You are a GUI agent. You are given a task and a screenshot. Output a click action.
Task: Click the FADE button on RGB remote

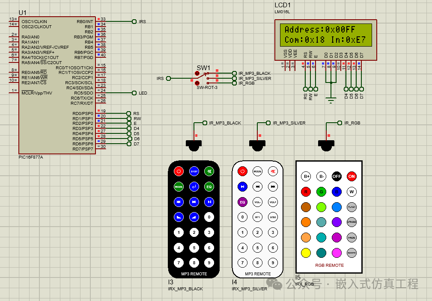pos(352,237)
